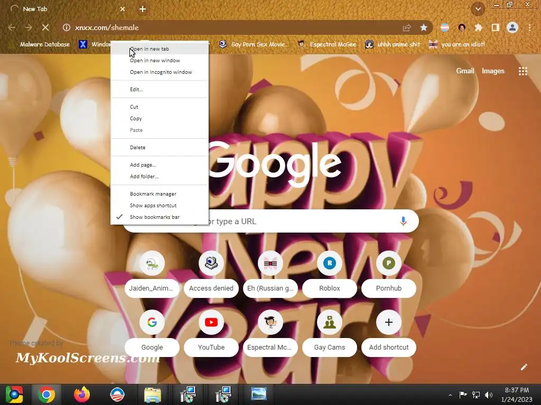Choose Open in new window
541x405 pixels.
click(160, 60)
